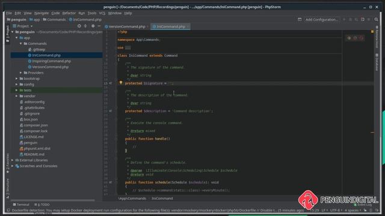
Task: Collapse all via Project panel toolbar icon
Action: pyautogui.click(x=85, y=26)
